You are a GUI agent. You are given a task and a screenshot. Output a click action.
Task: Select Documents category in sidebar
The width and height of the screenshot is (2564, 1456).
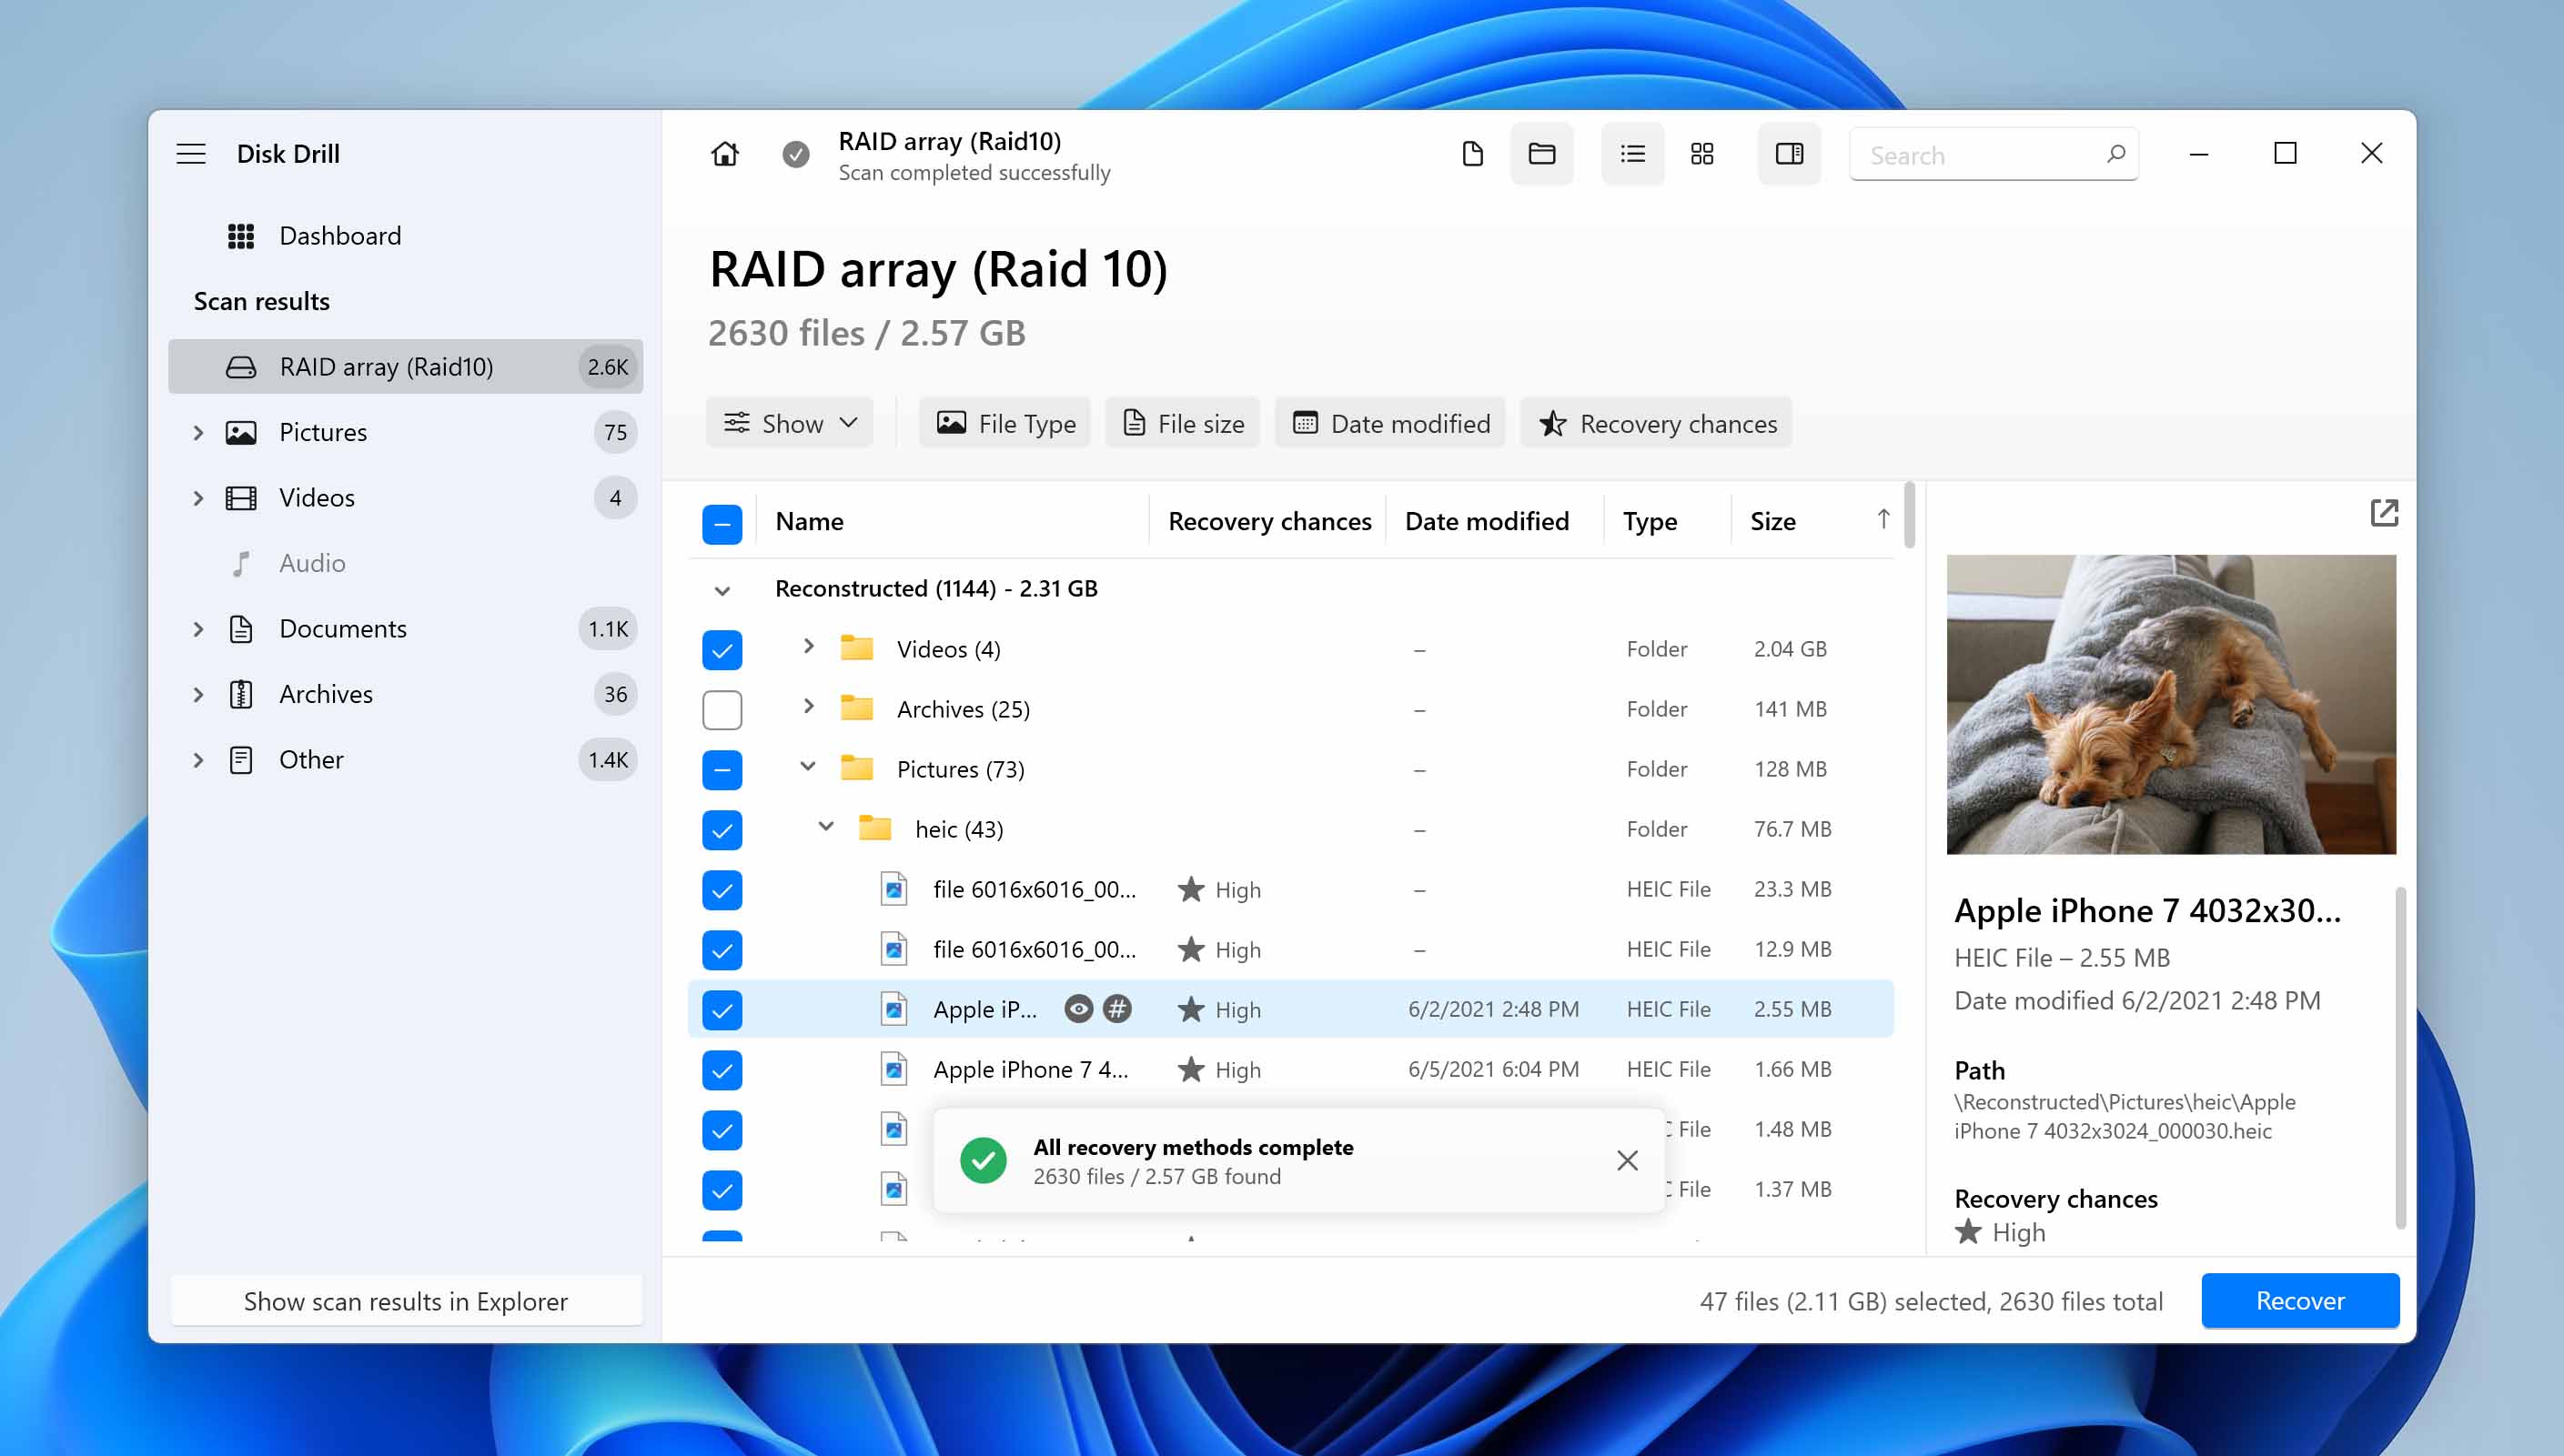[405, 628]
